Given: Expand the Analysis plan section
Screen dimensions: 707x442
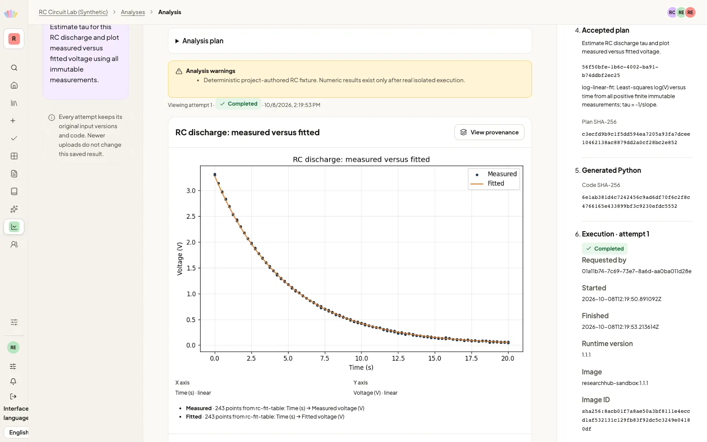Looking at the screenshot, I should point(350,41).
